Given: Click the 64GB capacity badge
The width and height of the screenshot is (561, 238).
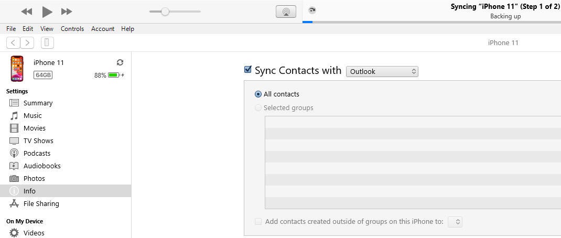Looking at the screenshot, I should tap(43, 75).
